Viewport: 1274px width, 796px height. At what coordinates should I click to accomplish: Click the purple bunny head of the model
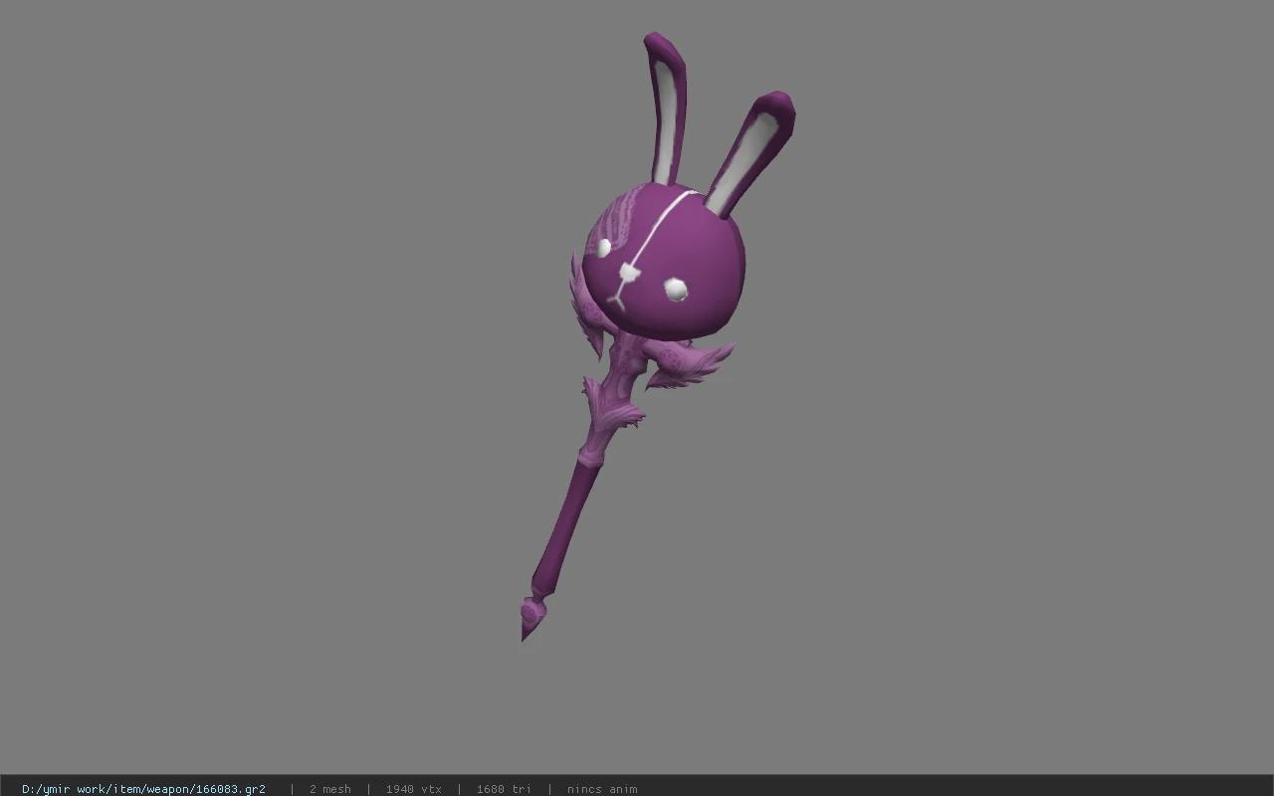pyautogui.click(x=664, y=261)
